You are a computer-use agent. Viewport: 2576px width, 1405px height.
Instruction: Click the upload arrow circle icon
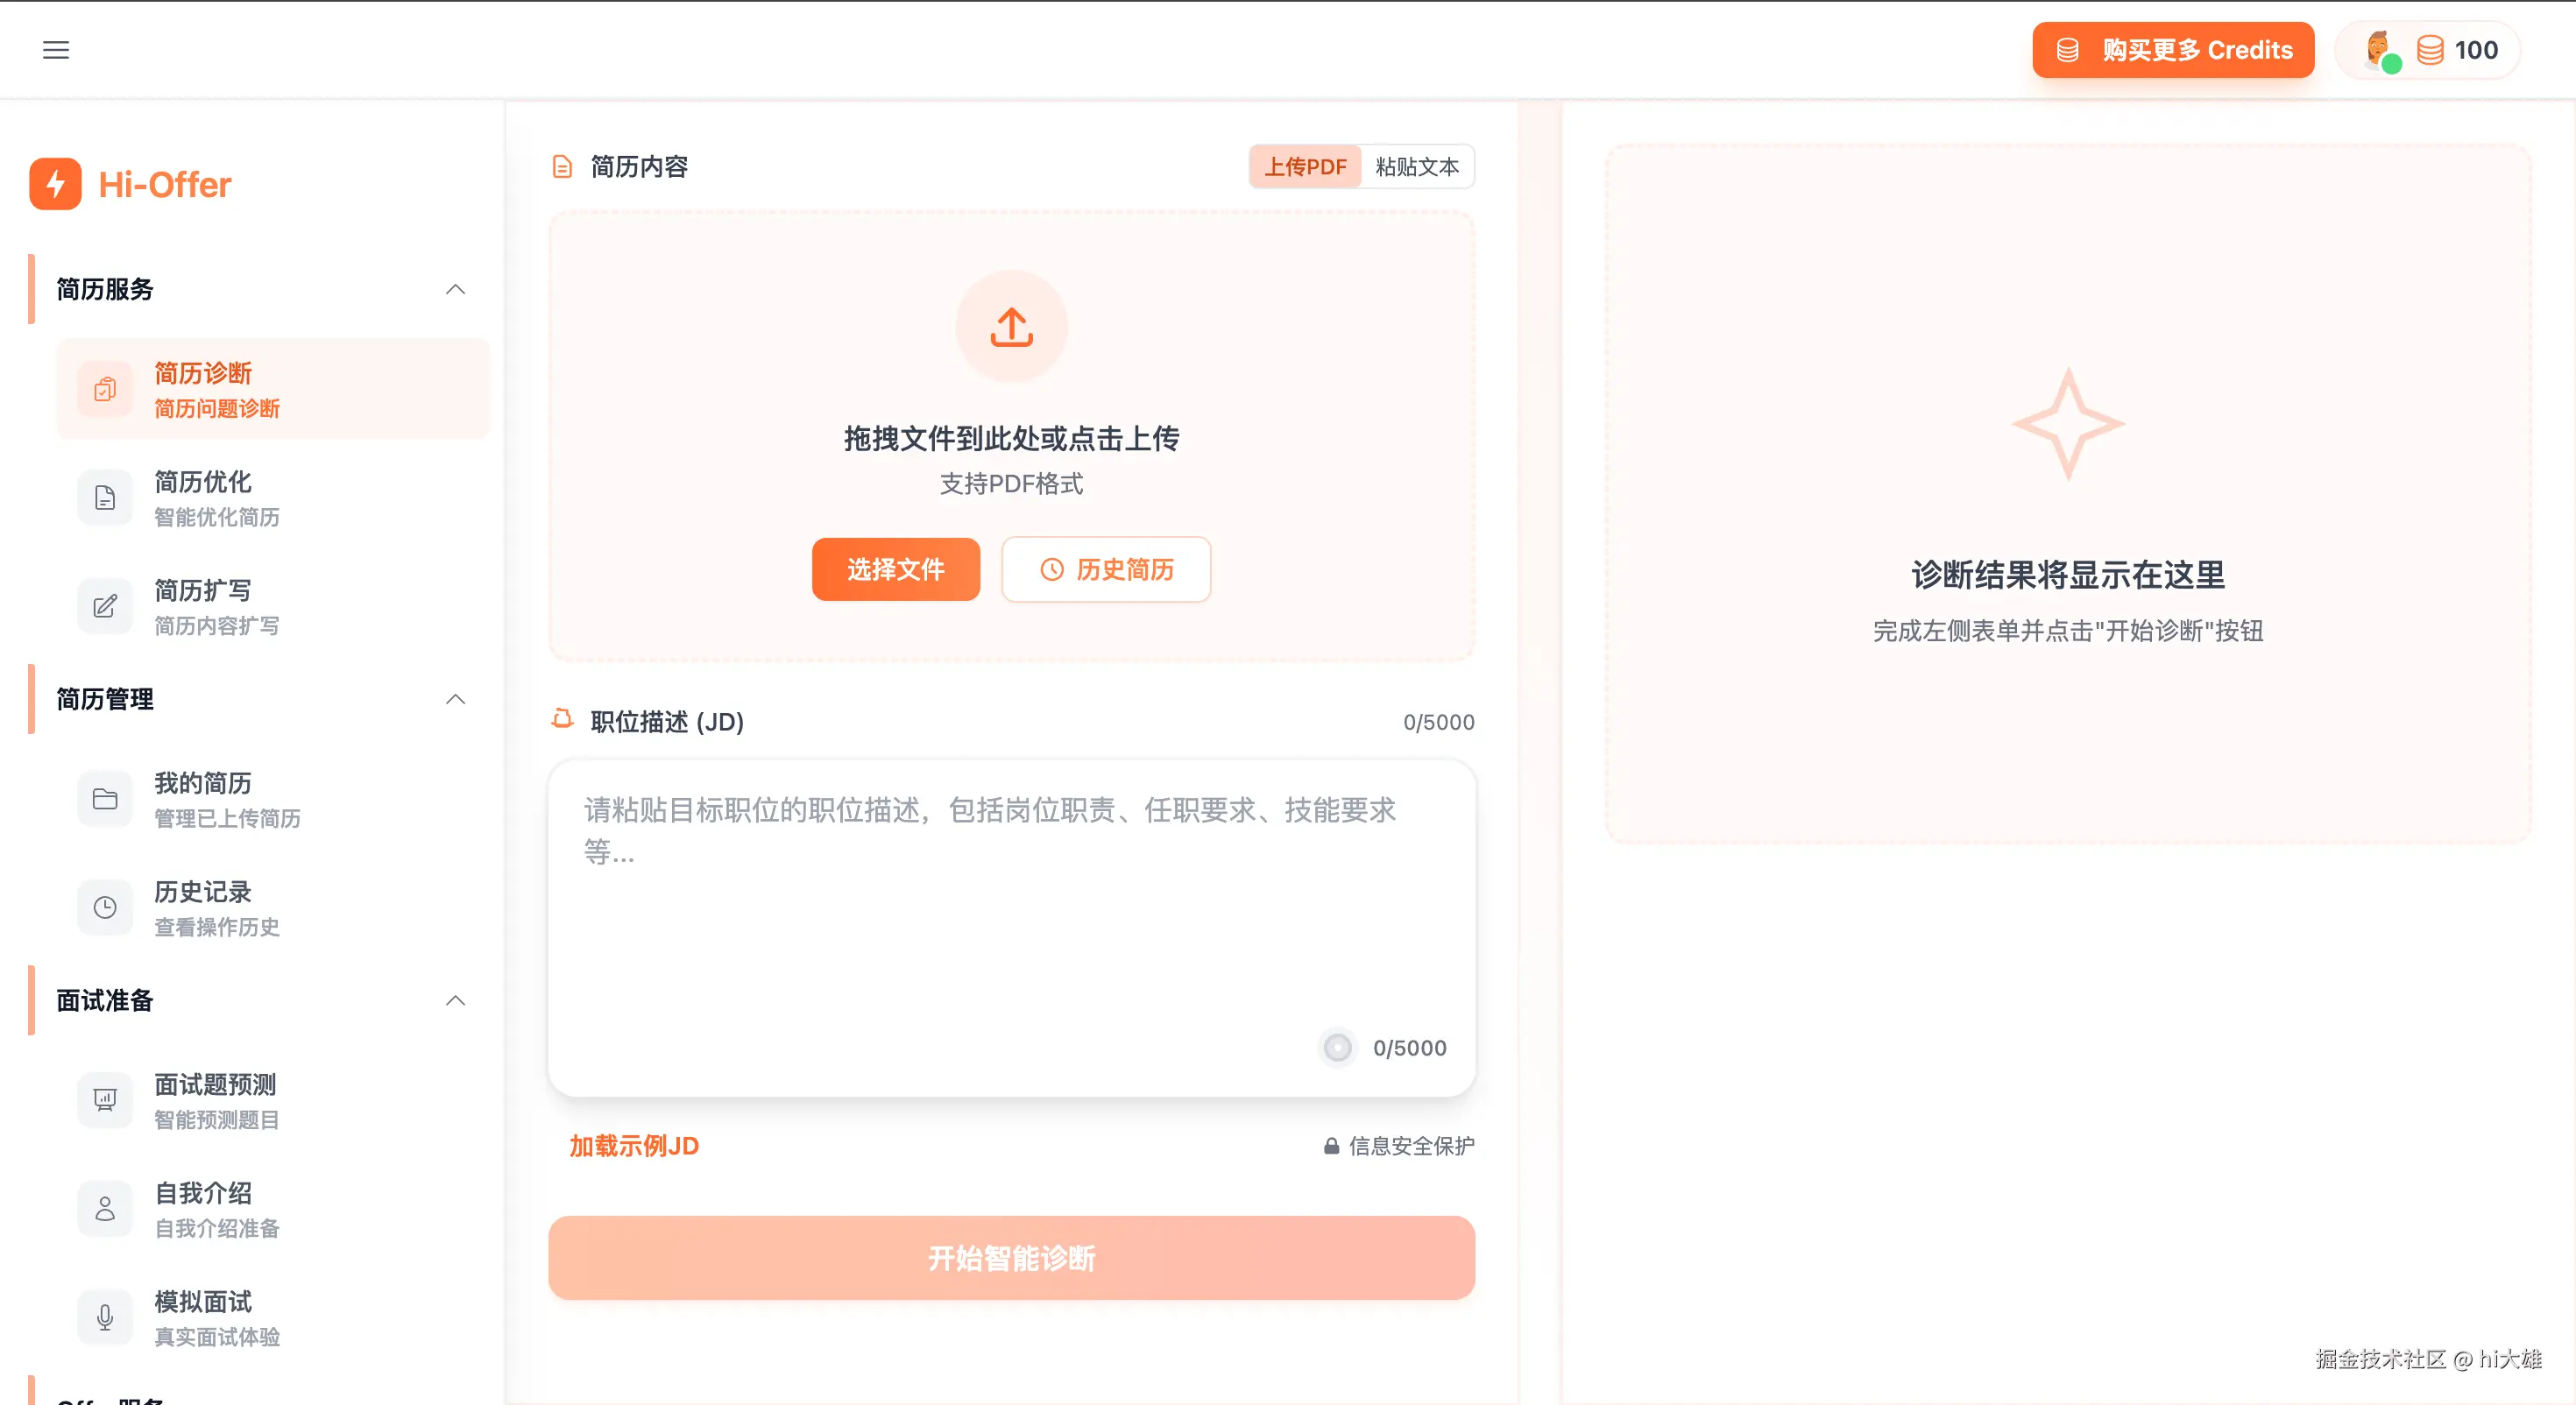[1011, 327]
